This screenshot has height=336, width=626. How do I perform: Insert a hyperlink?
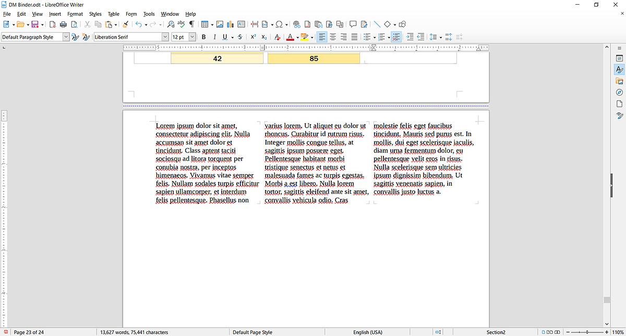tap(296, 24)
